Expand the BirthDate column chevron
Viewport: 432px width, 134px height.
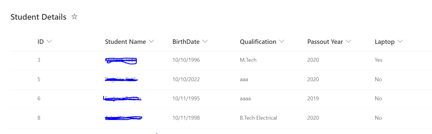(x=205, y=41)
